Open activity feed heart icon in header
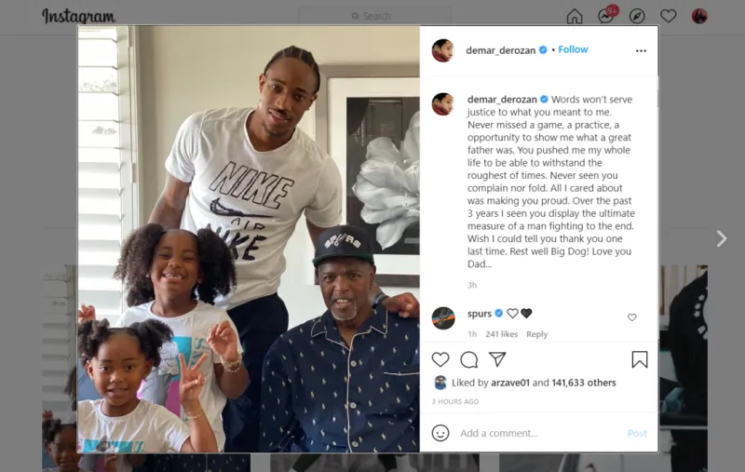Image resolution: width=745 pixels, height=472 pixels. 668,16
